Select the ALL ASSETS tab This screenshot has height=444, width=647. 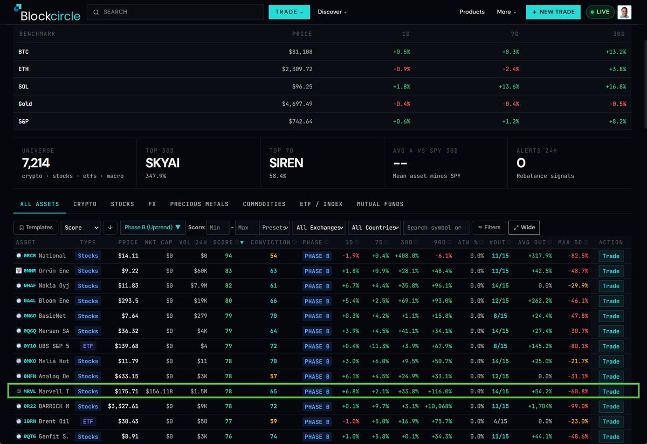(x=39, y=204)
